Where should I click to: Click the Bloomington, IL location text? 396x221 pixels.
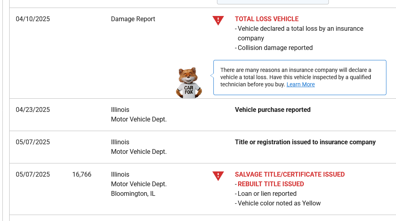[133, 193]
